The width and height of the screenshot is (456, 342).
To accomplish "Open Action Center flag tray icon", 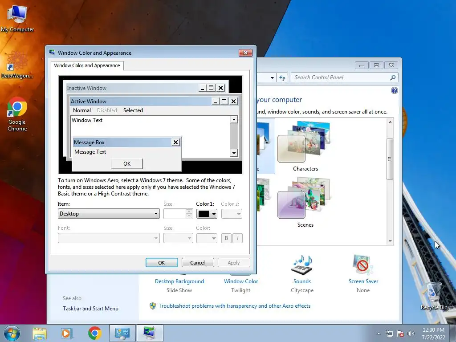I will (400, 334).
